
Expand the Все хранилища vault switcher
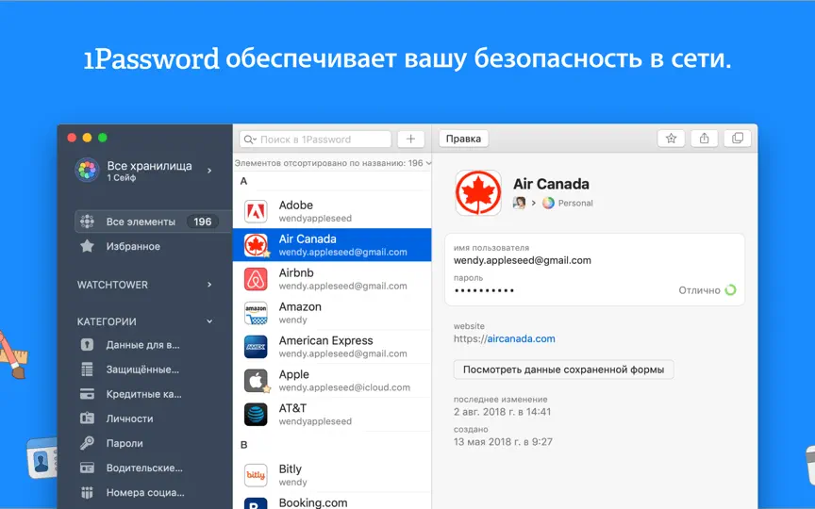coord(209,171)
